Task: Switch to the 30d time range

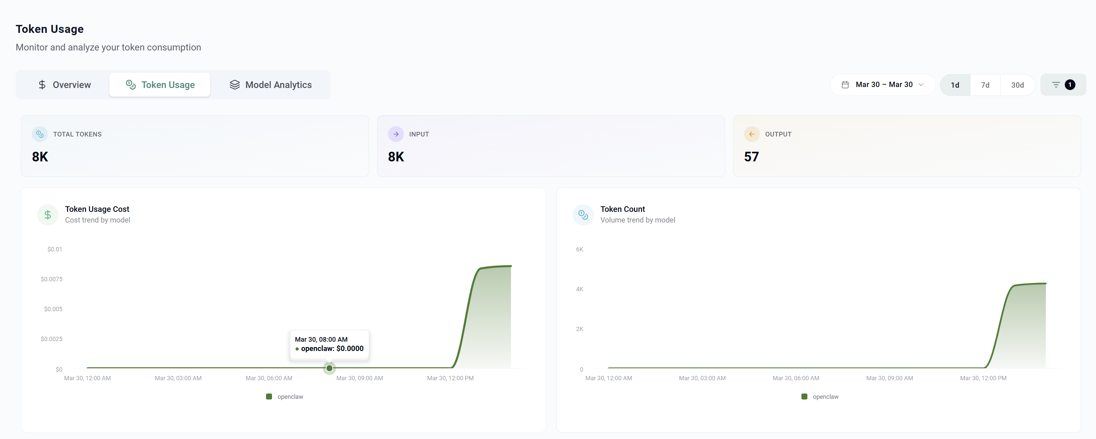Action: pos(1017,85)
